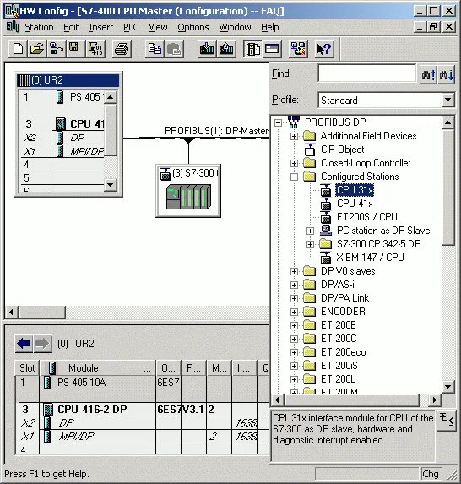Select CPU 416-2 DP row in the detail table

pos(142,410)
